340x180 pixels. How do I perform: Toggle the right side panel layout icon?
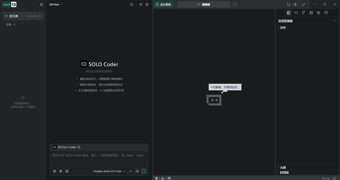[295, 4]
